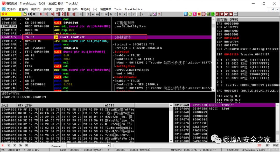Open the BreakPoint-> menu
280x152 pixels.
tap(134, 9)
